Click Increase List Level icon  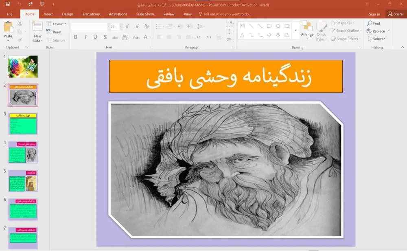click(x=190, y=26)
